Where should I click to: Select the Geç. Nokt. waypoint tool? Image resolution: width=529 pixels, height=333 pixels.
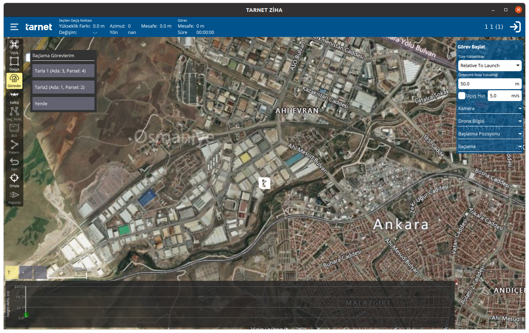click(x=14, y=114)
